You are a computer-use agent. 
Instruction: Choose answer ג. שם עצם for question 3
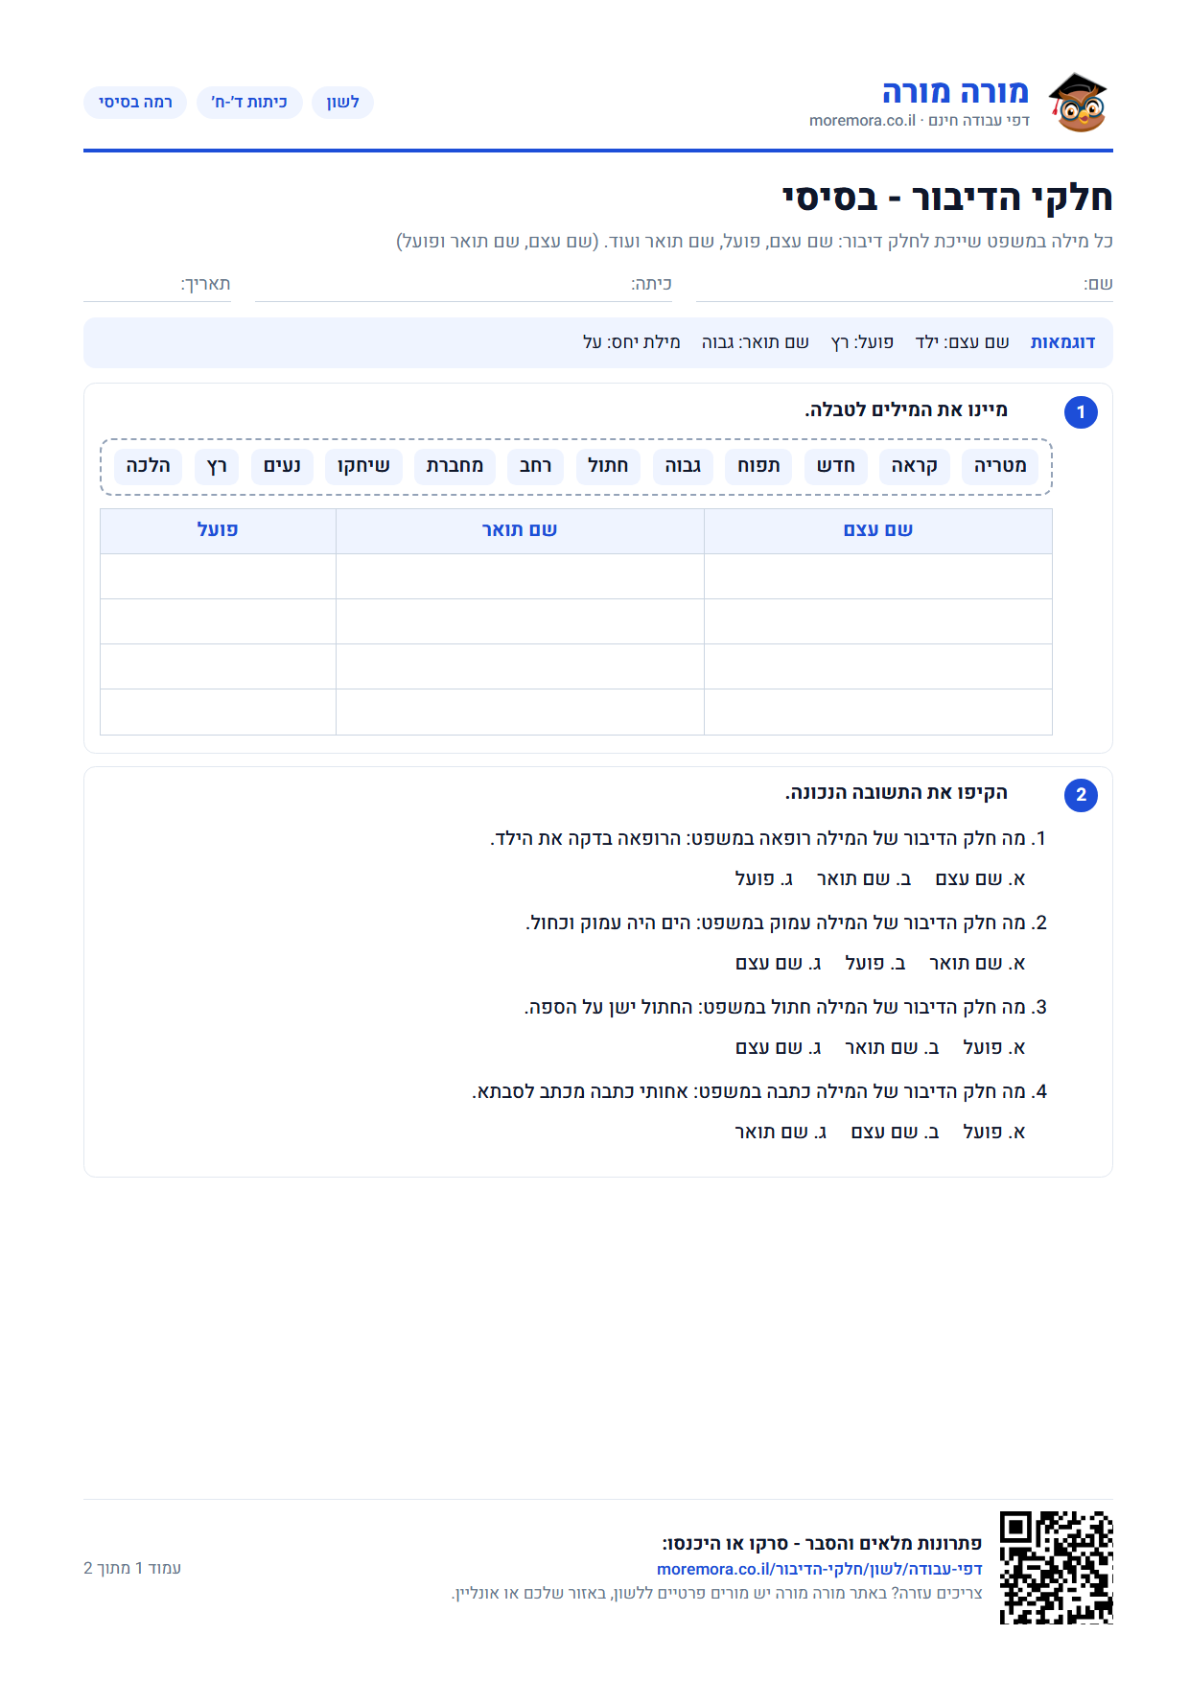point(779,1048)
